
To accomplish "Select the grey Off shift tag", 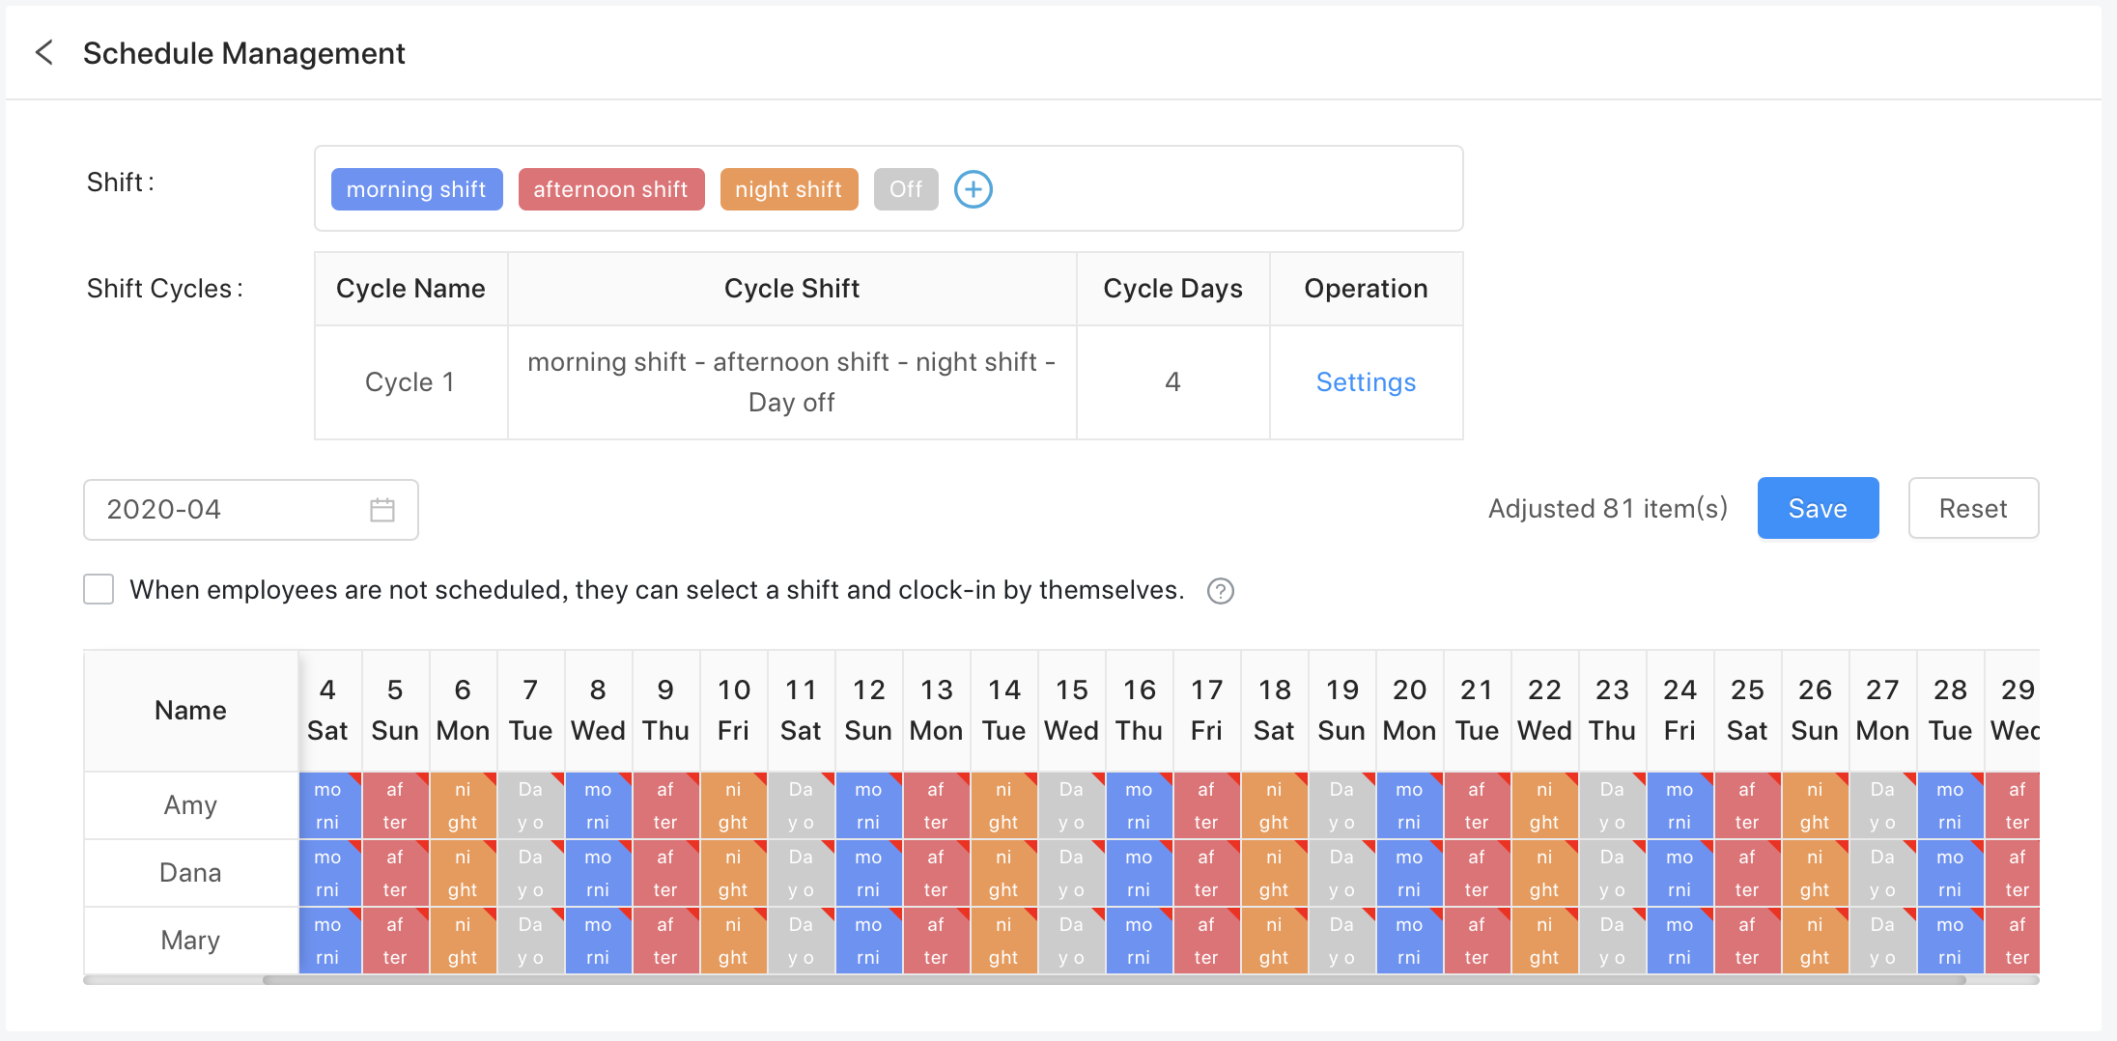I will [905, 189].
